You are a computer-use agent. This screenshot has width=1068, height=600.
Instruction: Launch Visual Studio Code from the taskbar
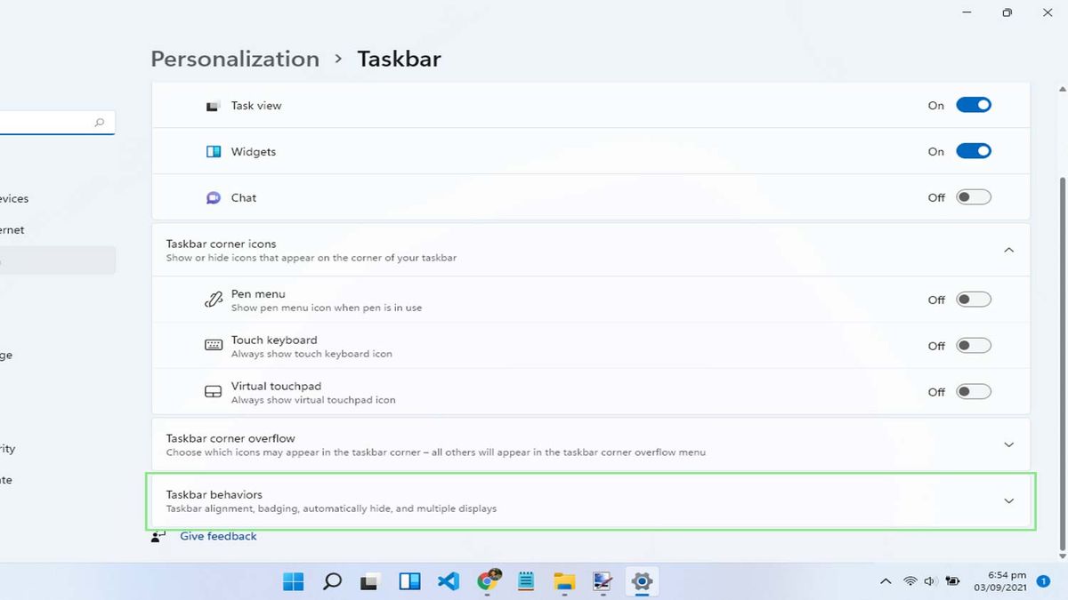coord(448,580)
